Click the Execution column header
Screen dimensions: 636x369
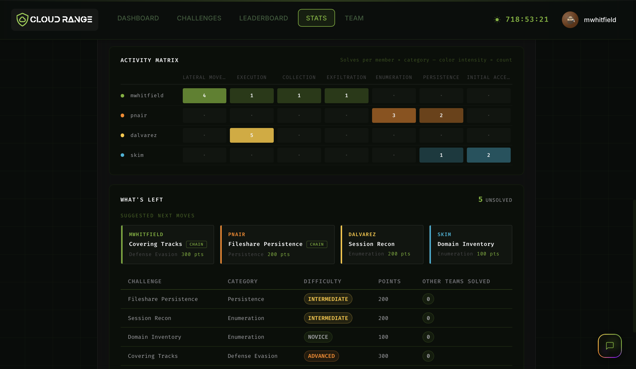pyautogui.click(x=252, y=77)
